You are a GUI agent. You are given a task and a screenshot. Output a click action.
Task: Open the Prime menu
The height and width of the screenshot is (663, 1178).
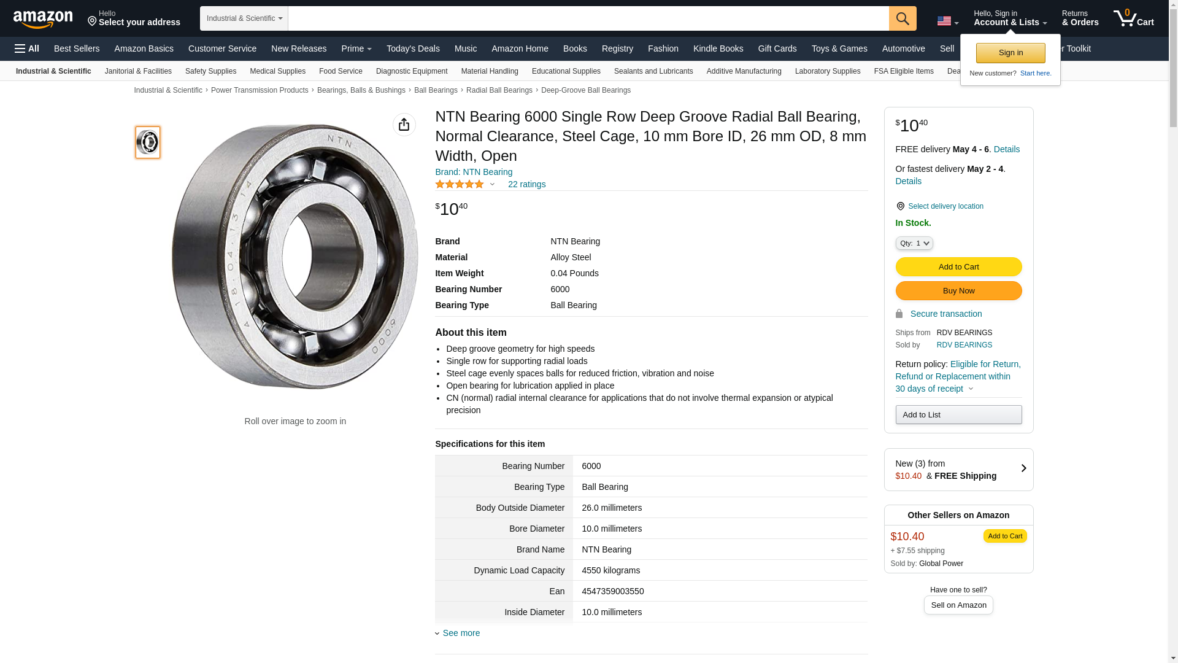coord(356,48)
